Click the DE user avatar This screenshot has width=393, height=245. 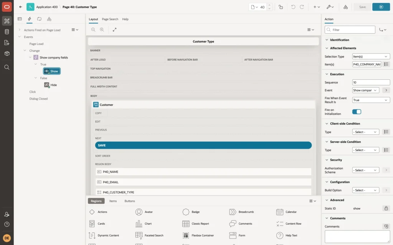[x=7, y=238]
